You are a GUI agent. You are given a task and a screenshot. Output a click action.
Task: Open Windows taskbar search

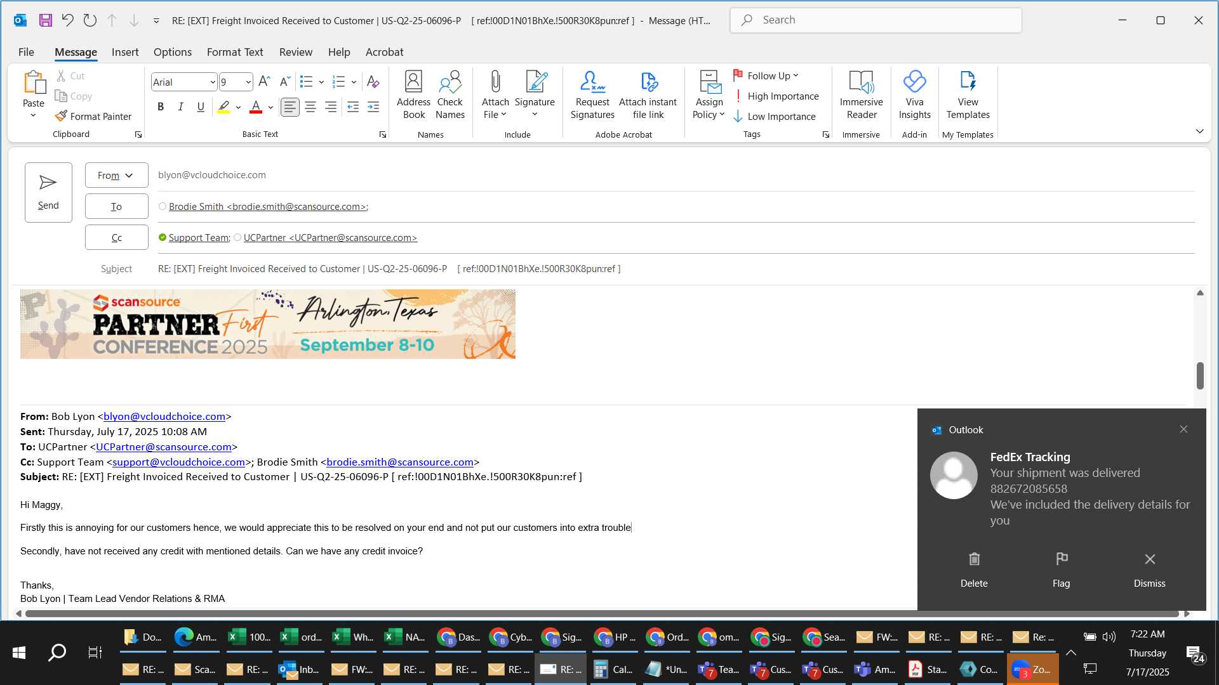[x=57, y=652]
